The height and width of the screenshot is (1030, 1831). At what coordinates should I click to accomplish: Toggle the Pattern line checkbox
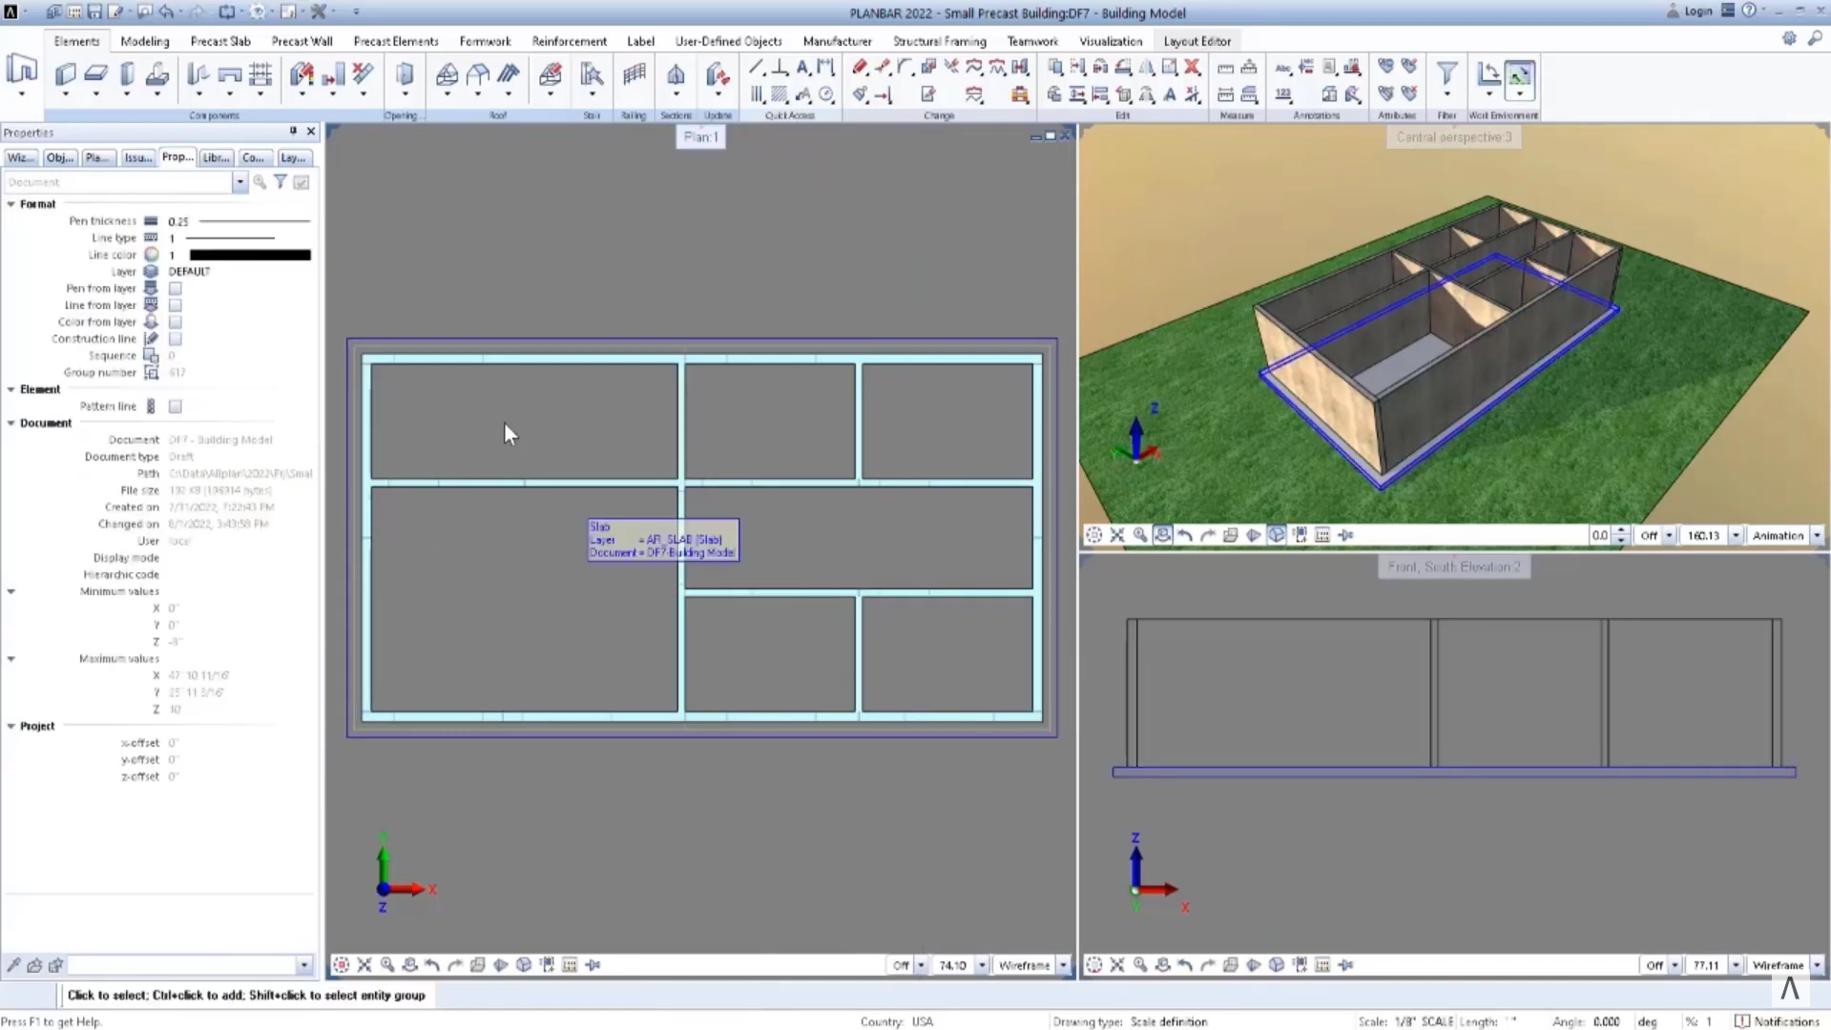tap(175, 405)
